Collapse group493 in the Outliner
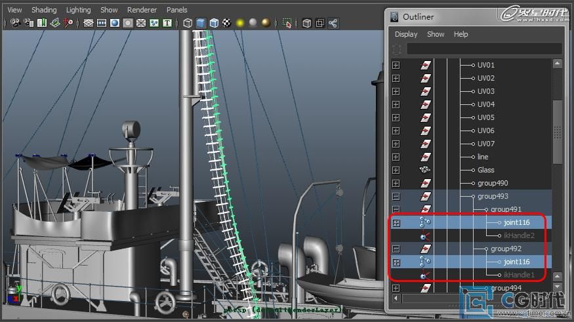 tap(396, 196)
